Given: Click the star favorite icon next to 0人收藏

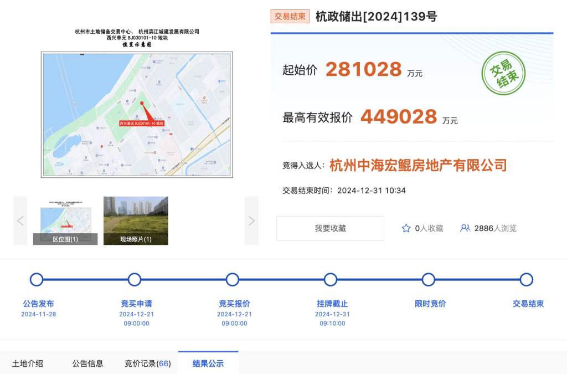Looking at the screenshot, I should point(407,228).
